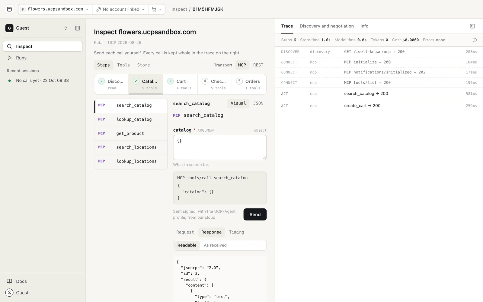Screen dimensions: 483x302
Task: Click the catalog argument text field
Action: [220, 147]
